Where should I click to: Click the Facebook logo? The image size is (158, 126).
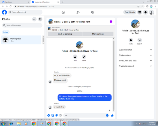[4, 12]
